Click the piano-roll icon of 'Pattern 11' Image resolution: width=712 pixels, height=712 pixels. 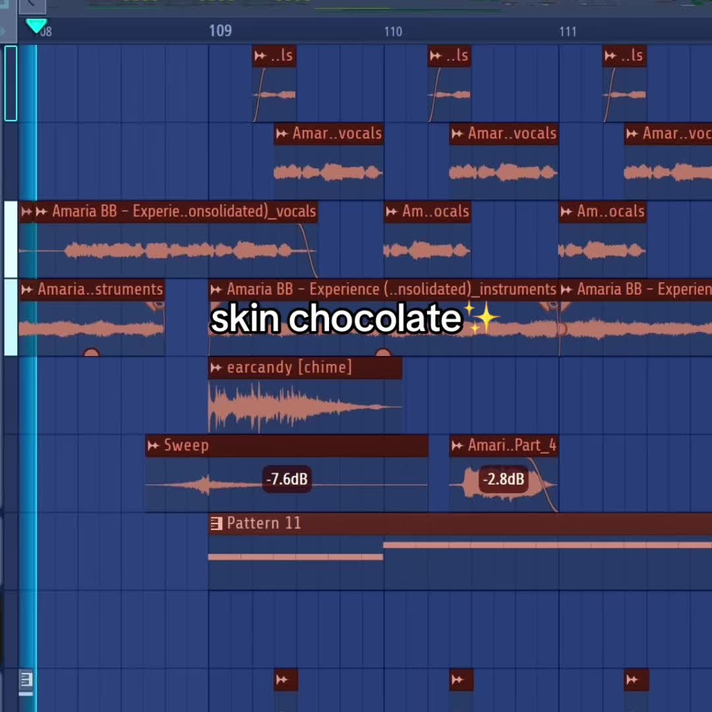tap(216, 523)
